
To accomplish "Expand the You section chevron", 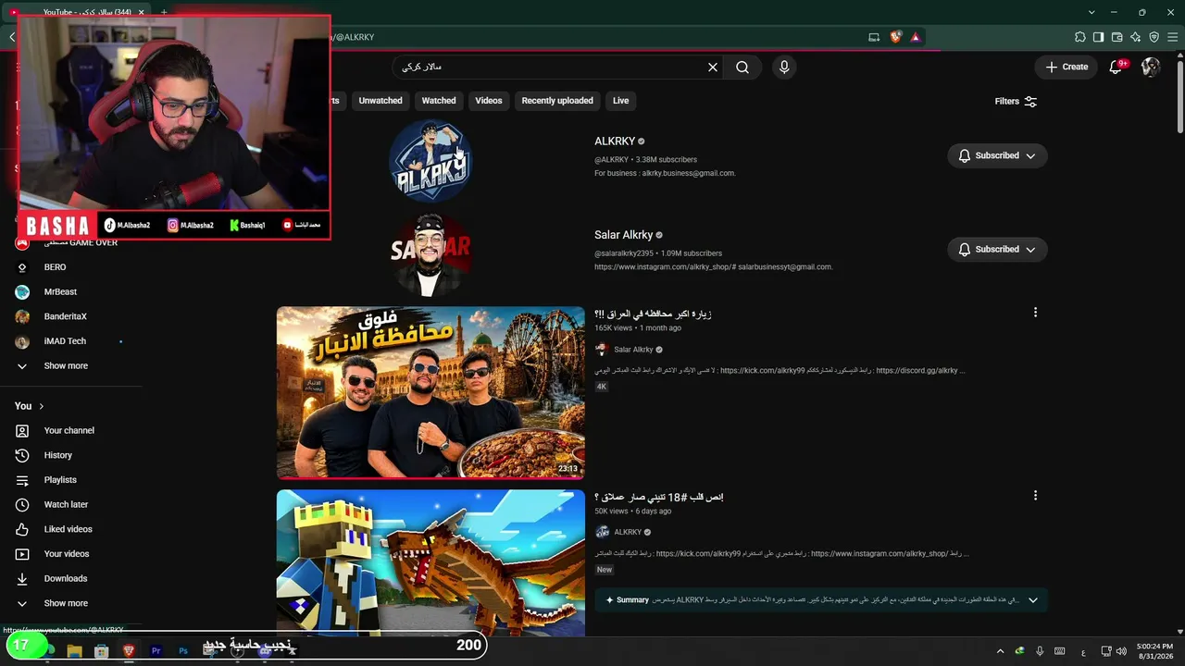I will (41, 406).
